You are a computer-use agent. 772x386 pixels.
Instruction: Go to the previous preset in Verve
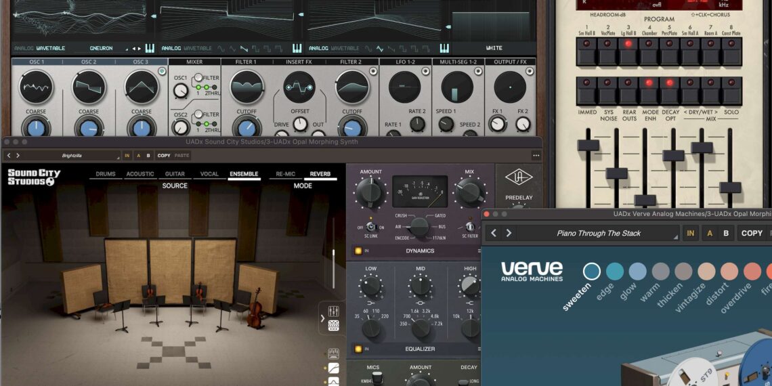pyautogui.click(x=494, y=233)
